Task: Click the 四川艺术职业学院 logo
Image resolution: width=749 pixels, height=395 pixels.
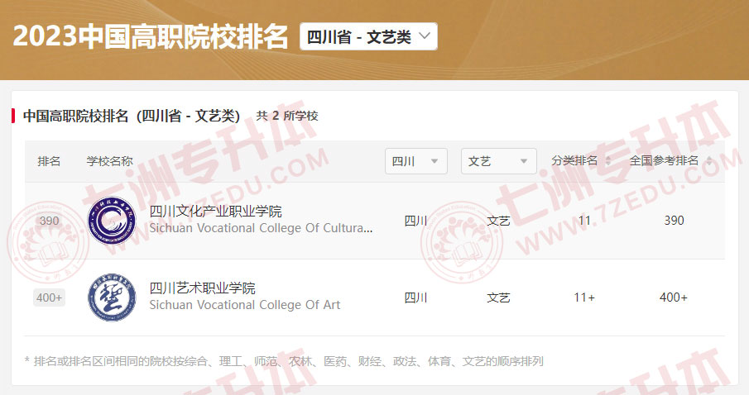Action: click(x=112, y=297)
